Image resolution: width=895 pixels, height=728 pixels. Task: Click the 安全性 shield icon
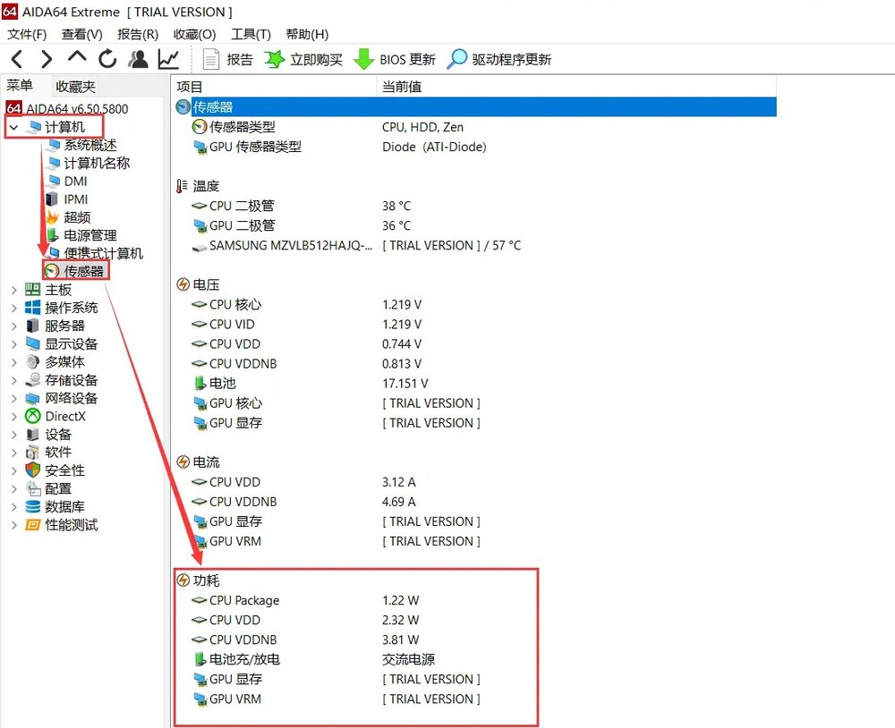pos(32,470)
